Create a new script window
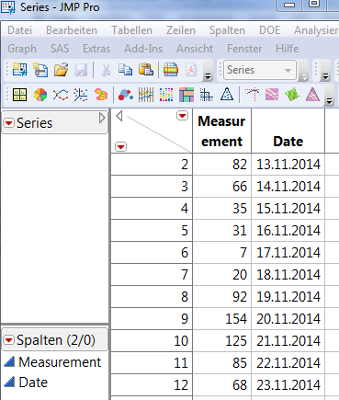This screenshot has height=400, width=339. [x=40, y=70]
